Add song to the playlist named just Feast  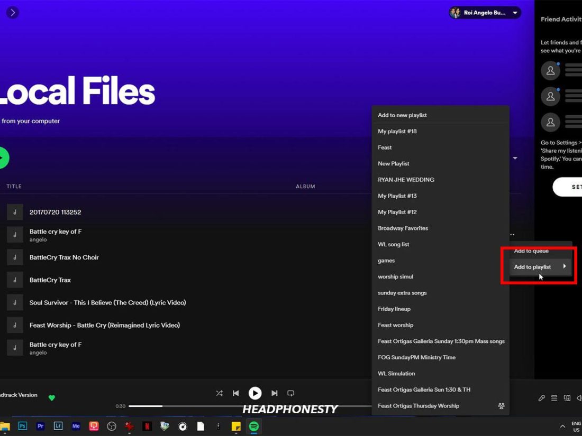pos(440,147)
